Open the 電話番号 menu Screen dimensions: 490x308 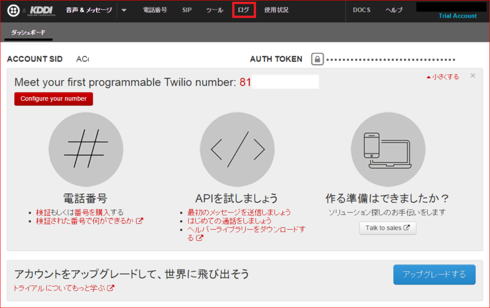point(155,10)
